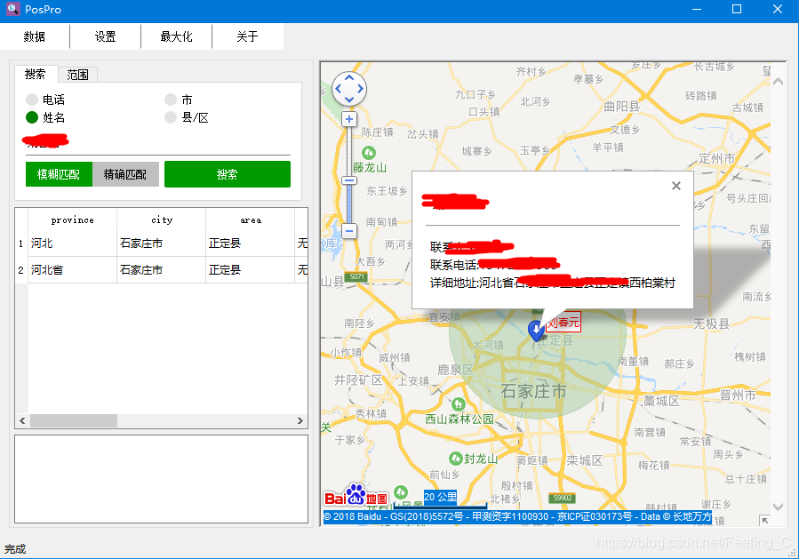
Task: Select 石家庄市 in row 1
Action: [x=162, y=244]
